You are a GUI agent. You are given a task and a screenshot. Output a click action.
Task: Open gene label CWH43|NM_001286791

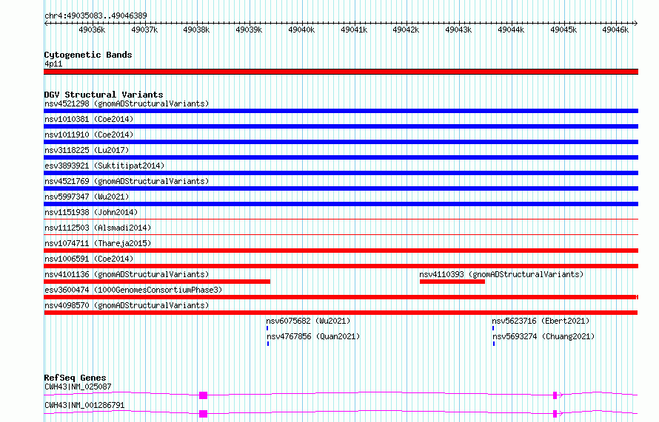[x=84, y=405]
